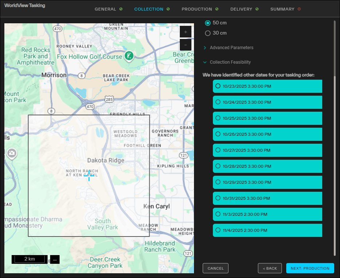This screenshot has width=340, height=278.
Task: Click the map zoom in plus button
Action: click(185, 32)
